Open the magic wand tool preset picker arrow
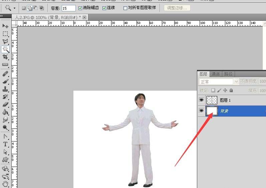This screenshot has width=266, height=188. (15, 8)
